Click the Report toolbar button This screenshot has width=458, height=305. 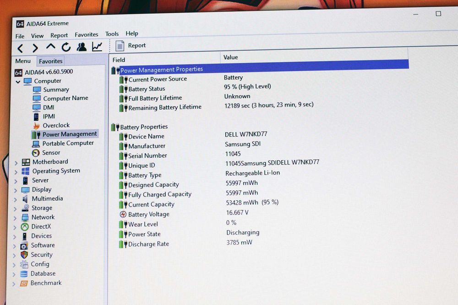[x=130, y=45]
